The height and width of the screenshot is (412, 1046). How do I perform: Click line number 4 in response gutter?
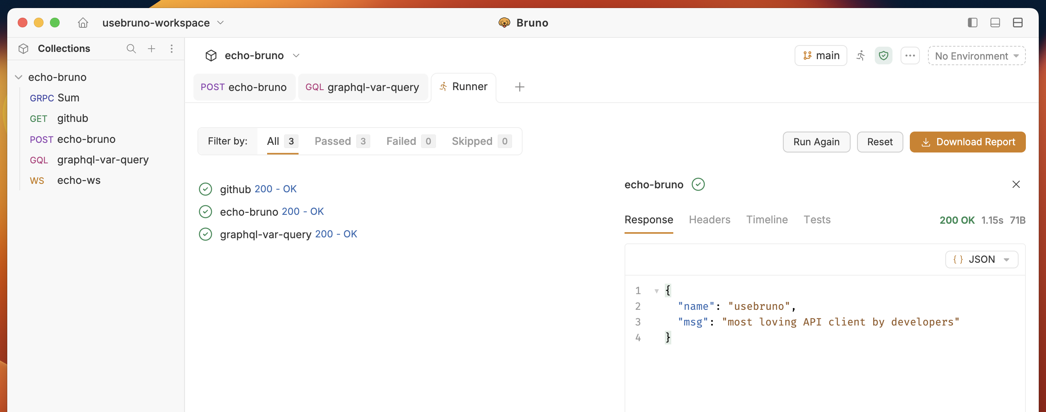point(638,338)
